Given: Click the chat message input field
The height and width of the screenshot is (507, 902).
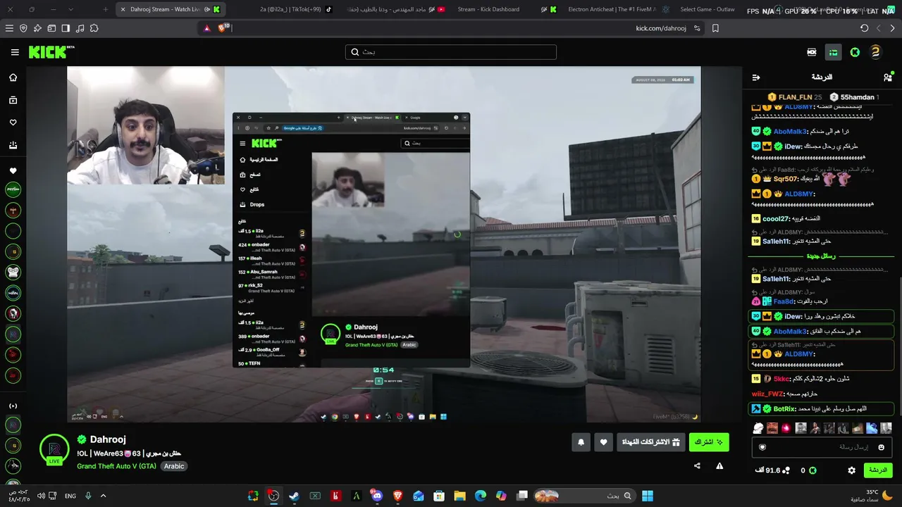Looking at the screenshot, I should tap(823, 447).
